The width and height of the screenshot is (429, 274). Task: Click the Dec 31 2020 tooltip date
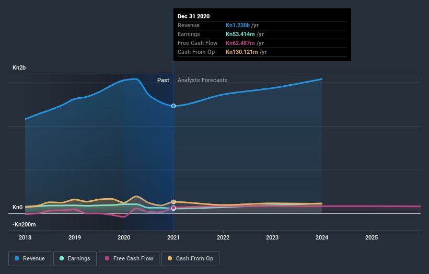pos(194,16)
